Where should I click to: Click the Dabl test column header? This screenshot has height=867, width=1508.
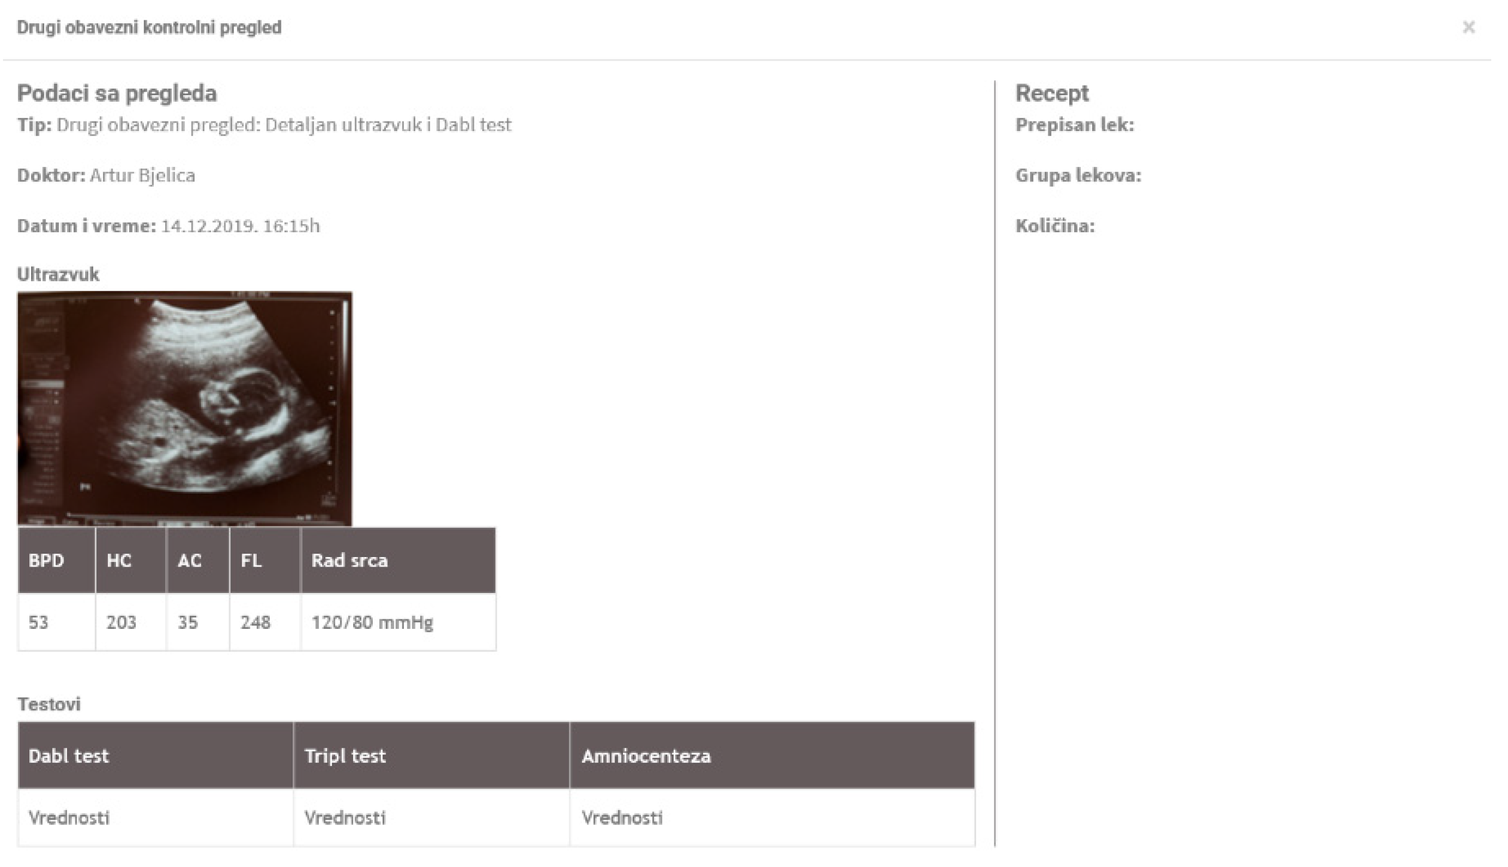point(69,756)
